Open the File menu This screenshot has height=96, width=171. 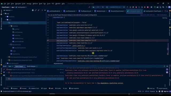pos(5,3)
